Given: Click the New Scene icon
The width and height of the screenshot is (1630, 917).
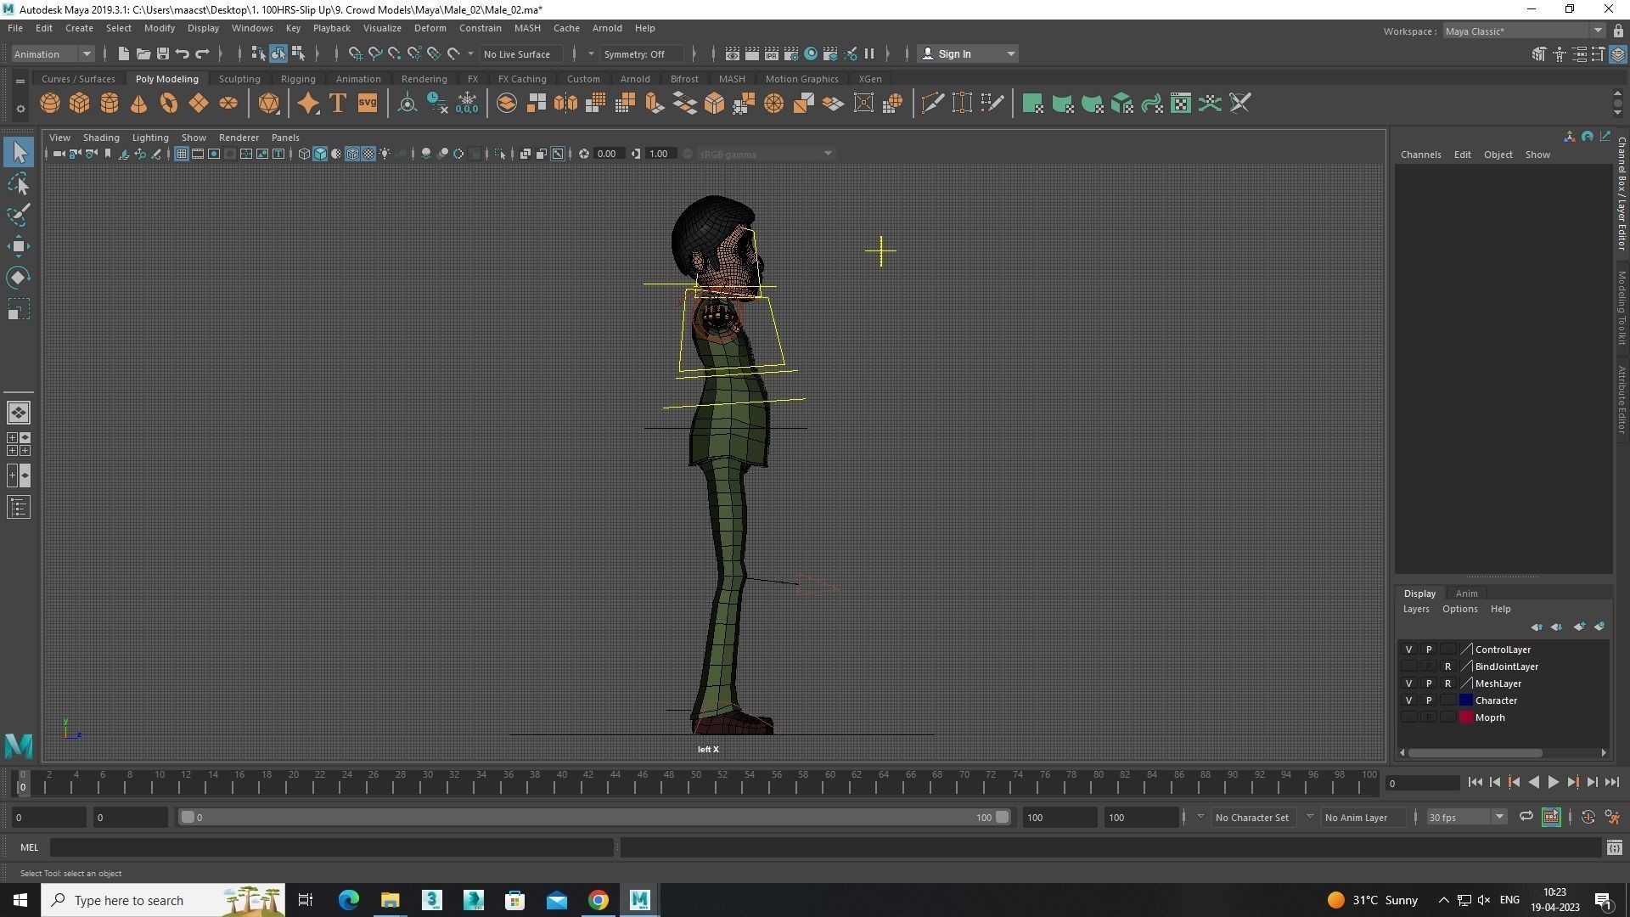Looking at the screenshot, I should [x=123, y=53].
